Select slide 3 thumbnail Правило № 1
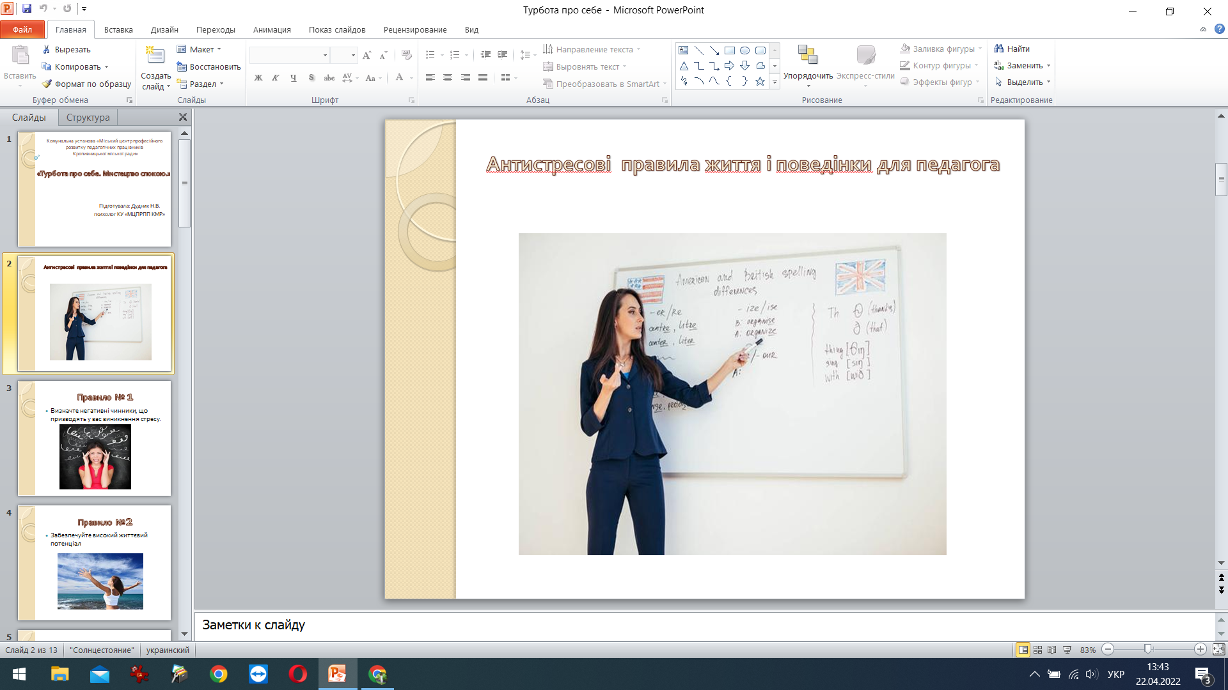 click(95, 438)
